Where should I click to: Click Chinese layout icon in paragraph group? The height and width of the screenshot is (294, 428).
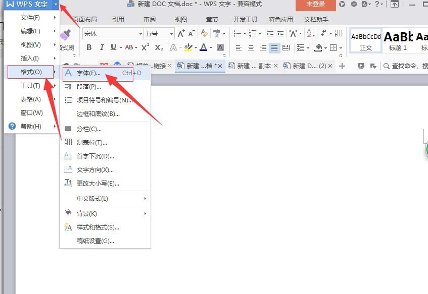click(293, 33)
